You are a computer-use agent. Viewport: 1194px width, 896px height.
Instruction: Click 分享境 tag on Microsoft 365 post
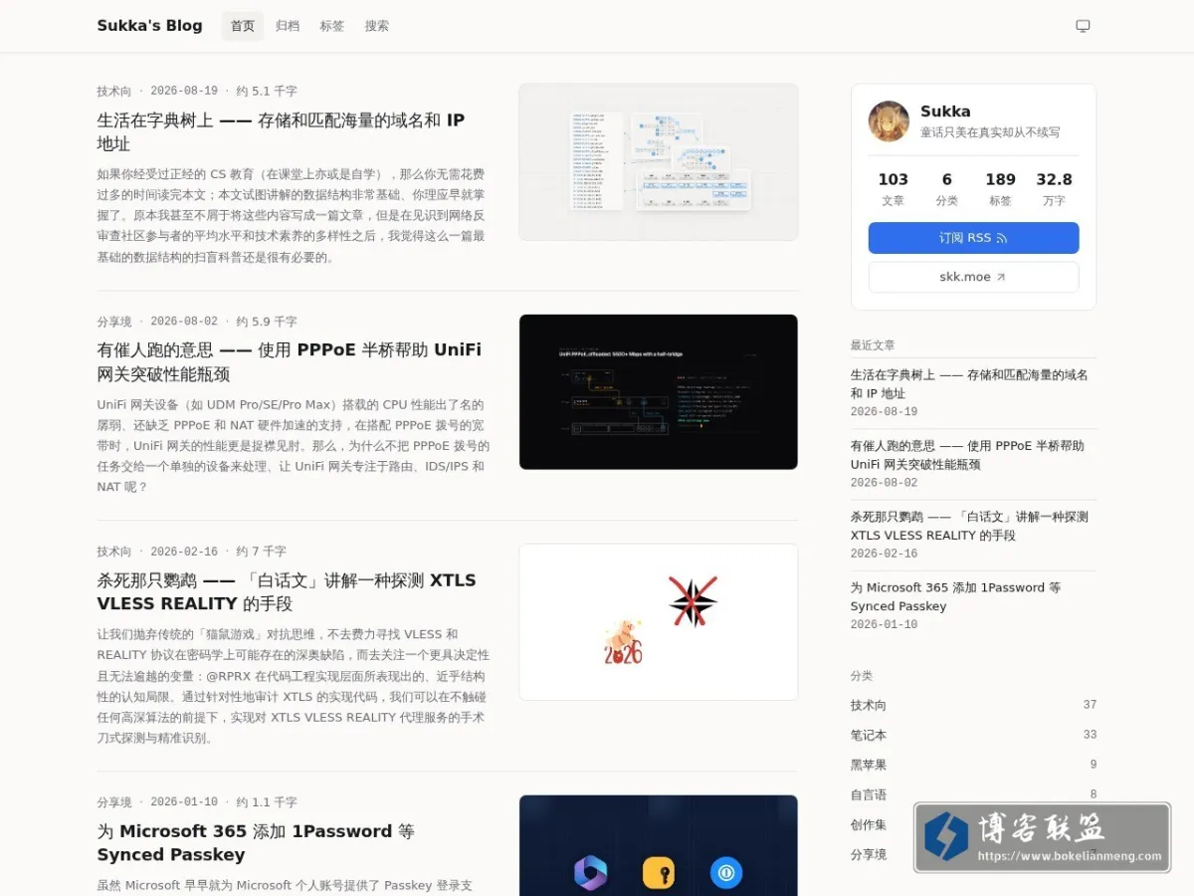[114, 801]
